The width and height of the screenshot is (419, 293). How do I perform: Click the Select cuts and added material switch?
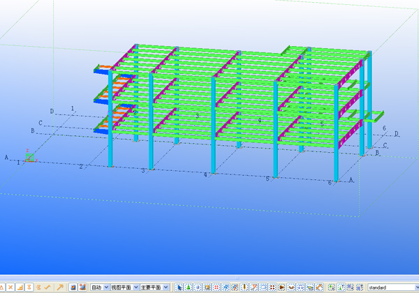pos(253,287)
